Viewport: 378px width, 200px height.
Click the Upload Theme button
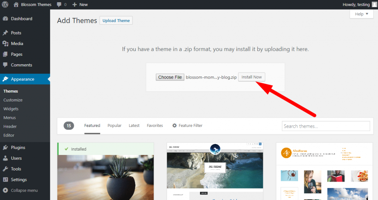116,21
